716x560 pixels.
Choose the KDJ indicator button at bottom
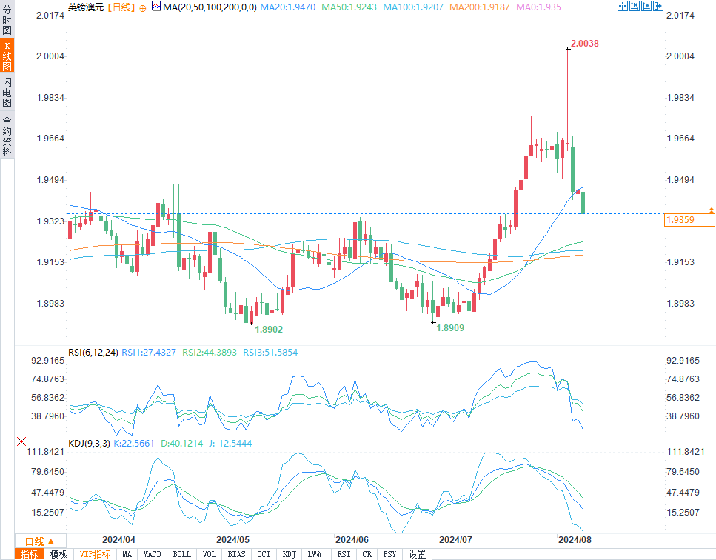coord(289,554)
